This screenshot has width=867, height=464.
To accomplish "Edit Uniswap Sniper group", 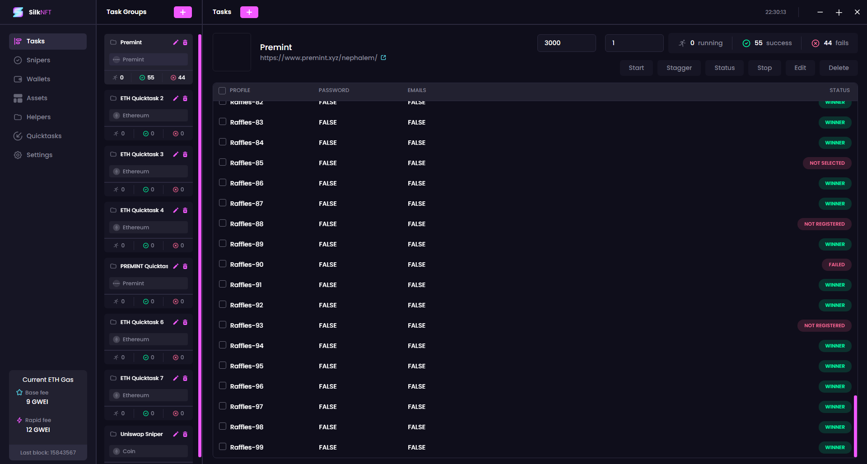I will tap(176, 434).
